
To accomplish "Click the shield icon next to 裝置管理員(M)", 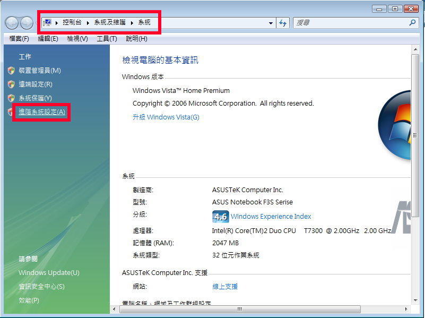I will [x=11, y=71].
